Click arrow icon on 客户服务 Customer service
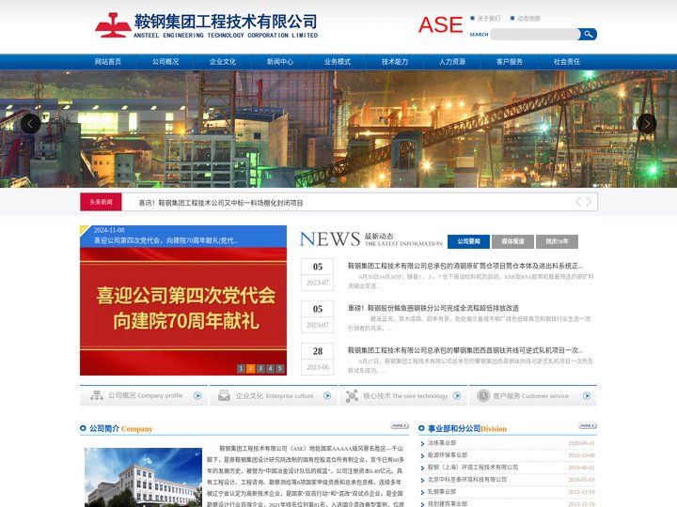Viewport: 677px width, 507px height. [587, 396]
